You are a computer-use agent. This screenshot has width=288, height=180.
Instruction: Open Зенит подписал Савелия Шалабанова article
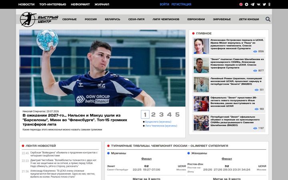[x=237, y=63]
